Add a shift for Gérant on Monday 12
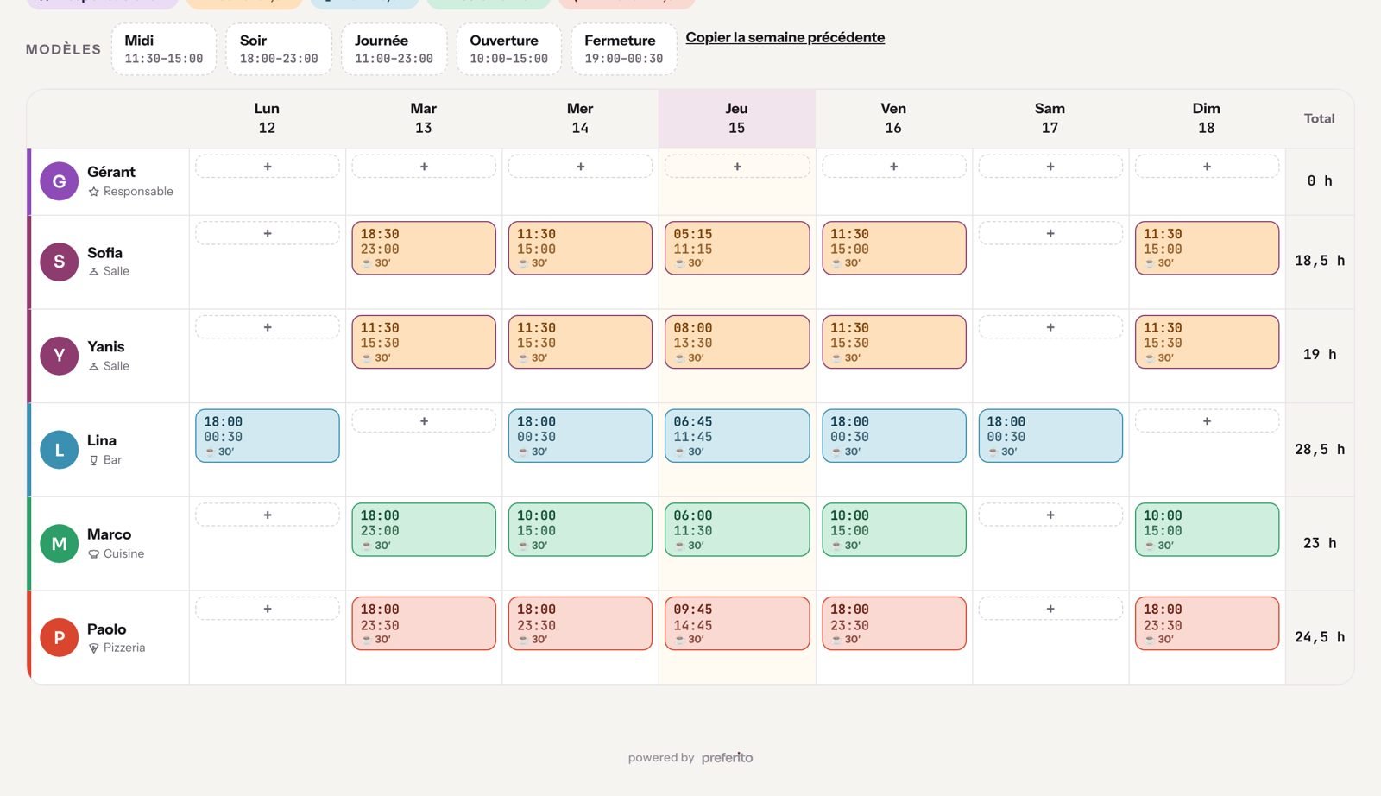This screenshot has width=1381, height=796. pyautogui.click(x=268, y=167)
